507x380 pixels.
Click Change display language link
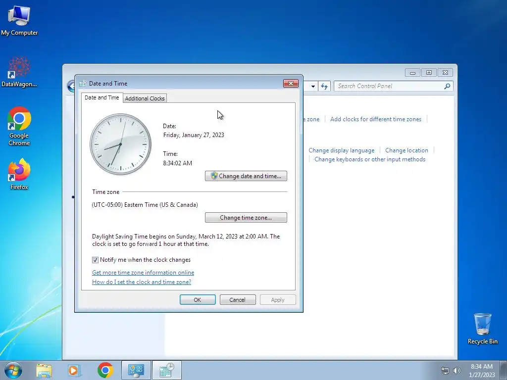coord(342,150)
